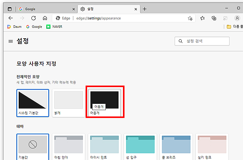
Task: Click the forward navigation arrow
Action: point(22,18)
